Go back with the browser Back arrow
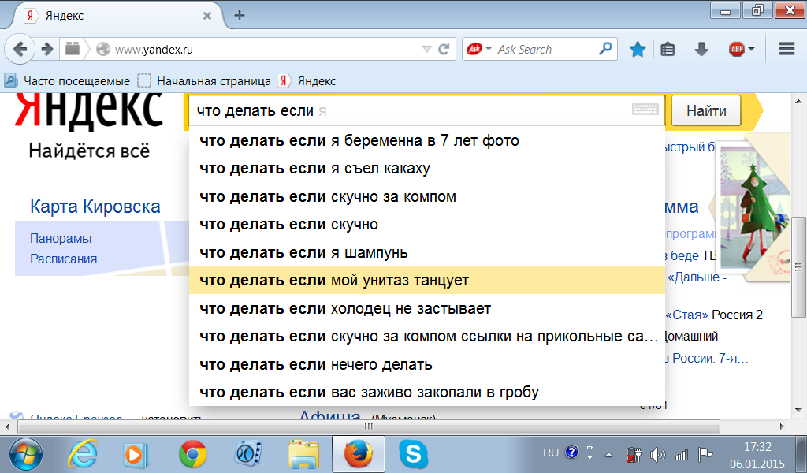This screenshot has height=473, width=807. (x=20, y=50)
